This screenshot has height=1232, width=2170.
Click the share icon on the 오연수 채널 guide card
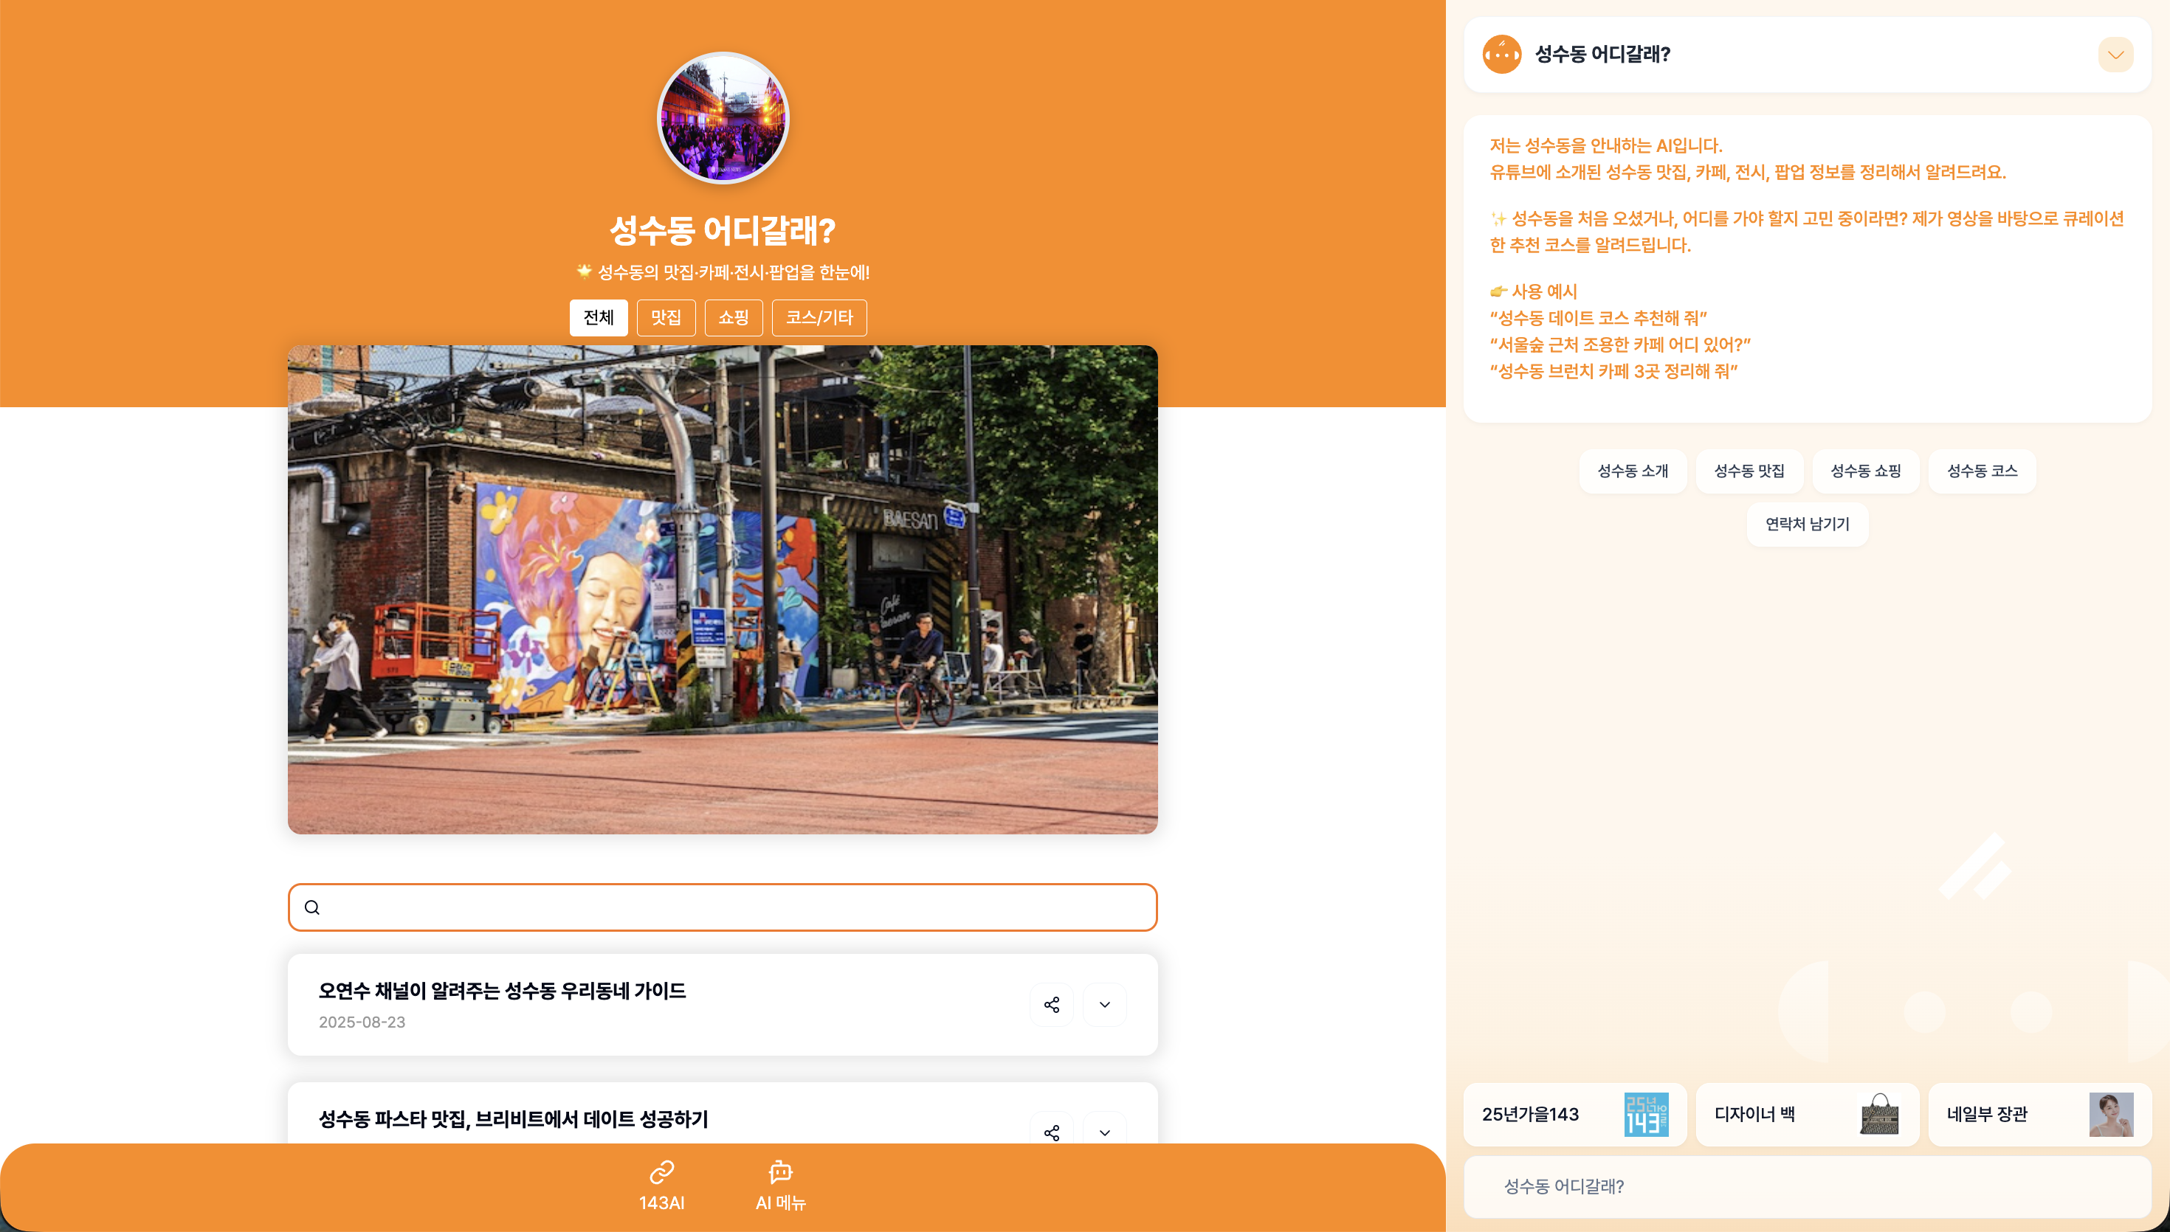coord(1052,1004)
